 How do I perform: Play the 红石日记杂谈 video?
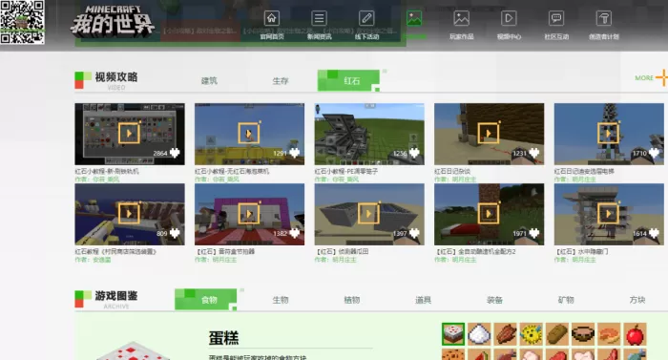point(489,134)
